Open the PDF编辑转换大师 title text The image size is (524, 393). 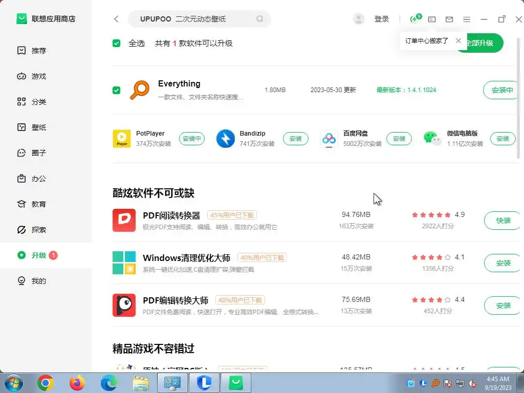(x=176, y=300)
